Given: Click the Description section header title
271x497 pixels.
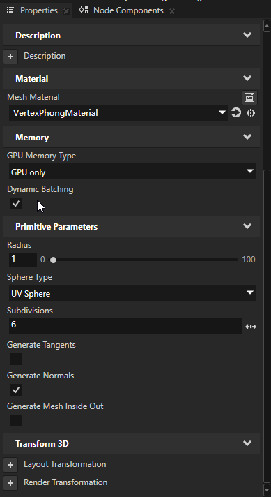Looking at the screenshot, I should (38, 36).
